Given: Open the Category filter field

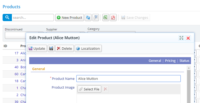Looking at the screenshot, I should pos(111,32).
